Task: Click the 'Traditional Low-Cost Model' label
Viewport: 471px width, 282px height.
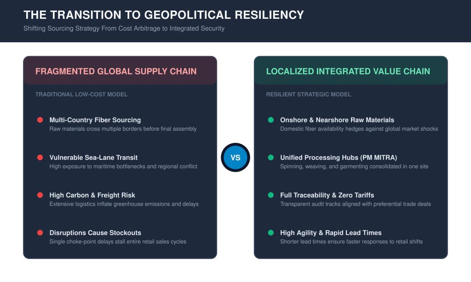Action: pos(81,94)
